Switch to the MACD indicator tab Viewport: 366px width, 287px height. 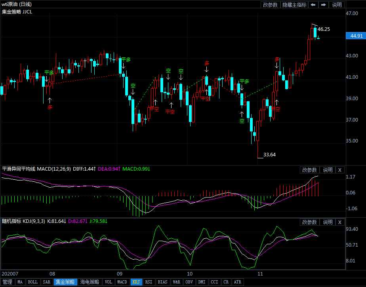coord(122,282)
